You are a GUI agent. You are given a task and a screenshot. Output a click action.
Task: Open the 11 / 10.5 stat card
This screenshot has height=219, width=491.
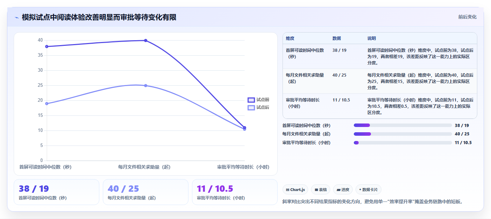point(235,192)
